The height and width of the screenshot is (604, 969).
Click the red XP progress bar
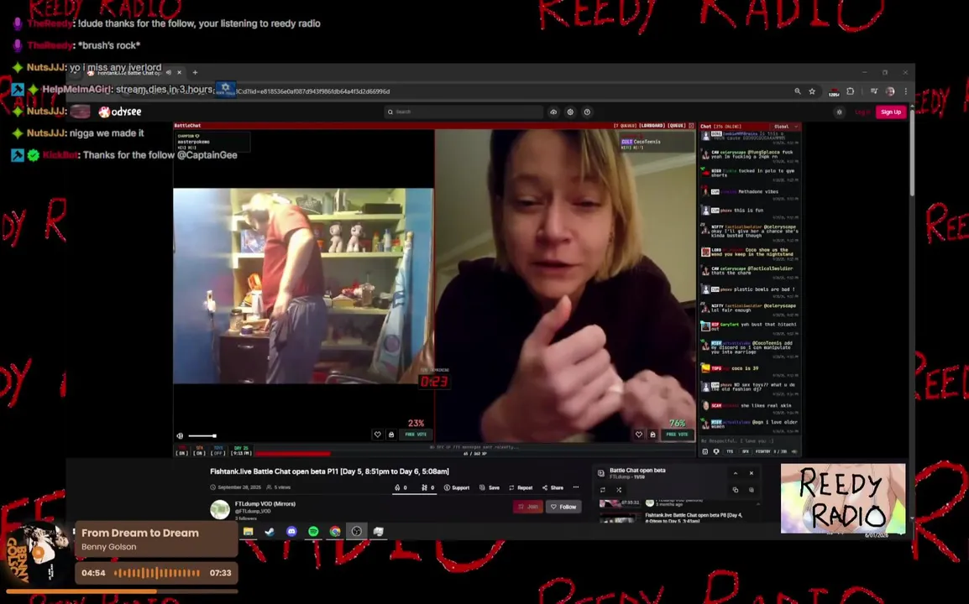[293, 454]
